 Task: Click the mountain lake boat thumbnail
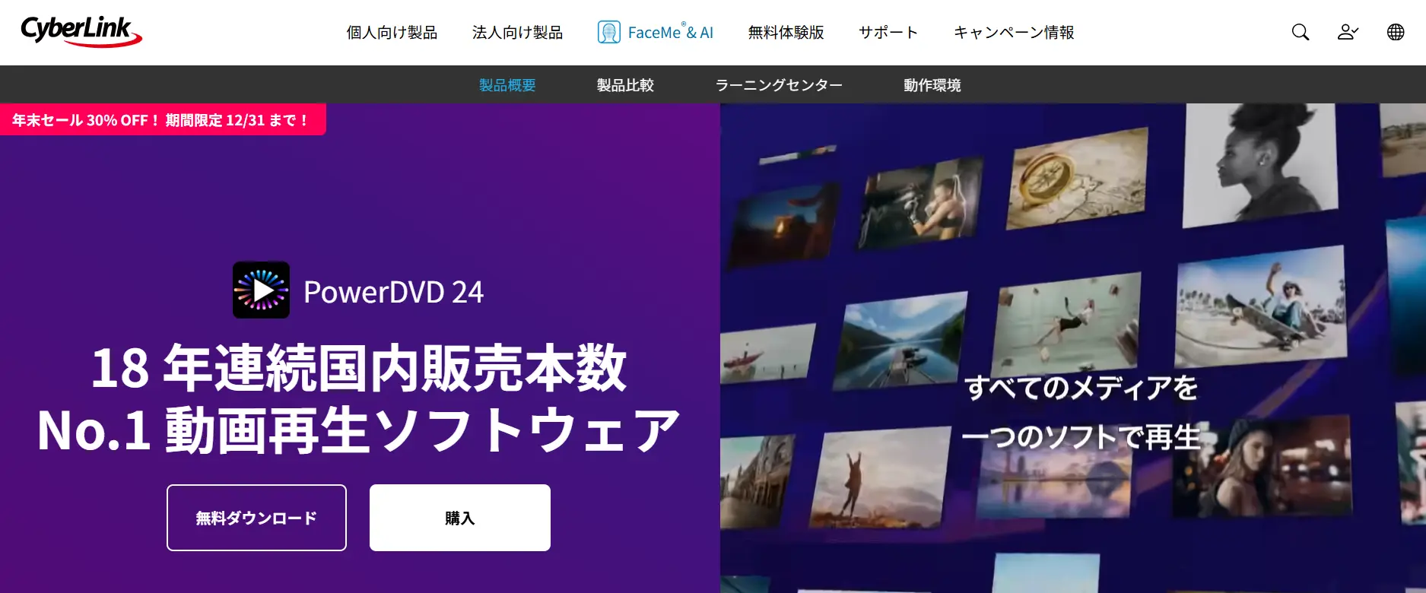900,341
